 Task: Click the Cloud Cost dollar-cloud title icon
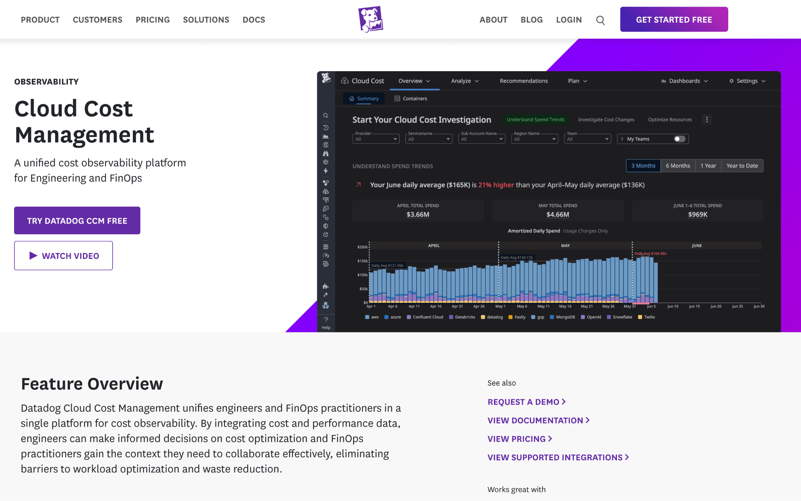345,81
